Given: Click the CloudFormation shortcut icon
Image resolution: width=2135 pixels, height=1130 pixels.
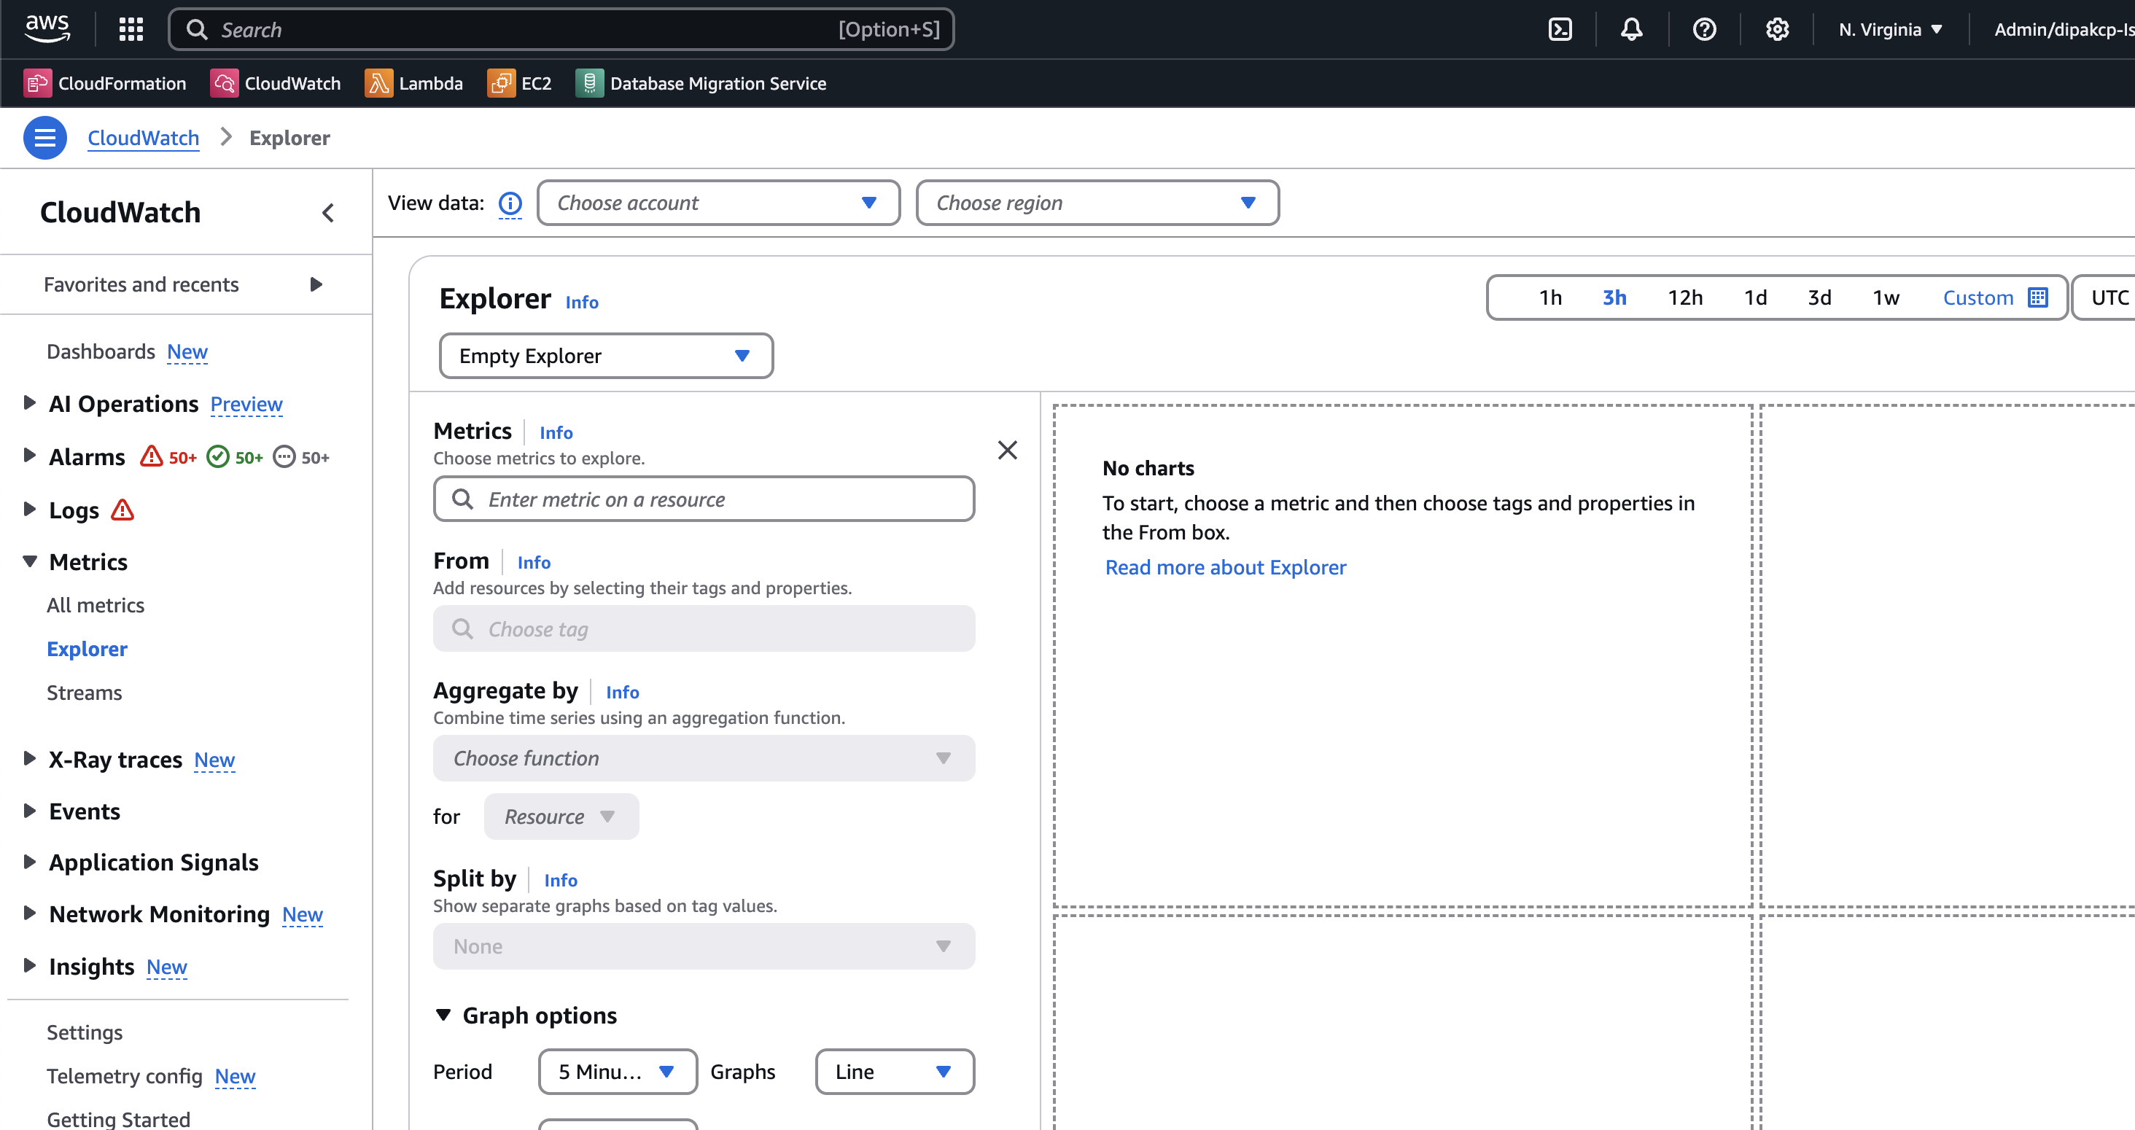Looking at the screenshot, I should point(37,83).
